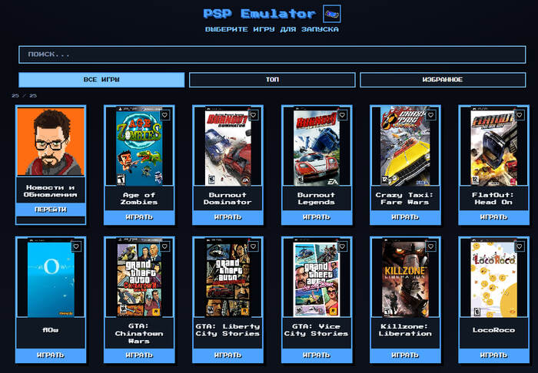
Task: Click ИГРАТЬ for Burnout Legends
Action: pyautogui.click(x=317, y=217)
